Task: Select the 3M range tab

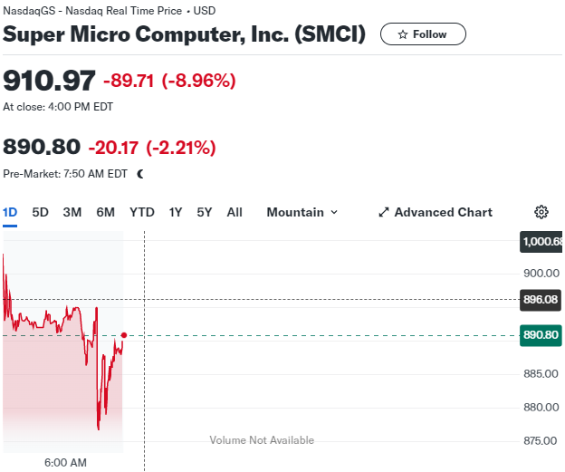Action: tap(72, 212)
